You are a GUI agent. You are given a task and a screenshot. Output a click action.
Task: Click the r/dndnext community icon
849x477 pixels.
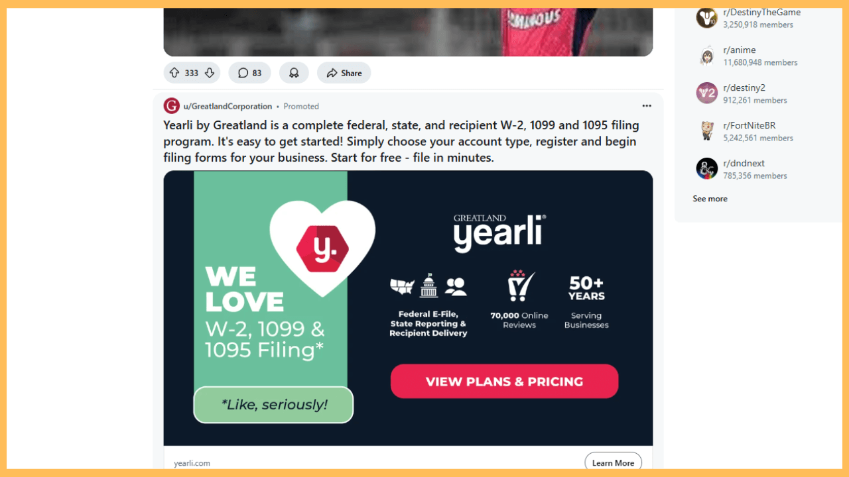[707, 169]
